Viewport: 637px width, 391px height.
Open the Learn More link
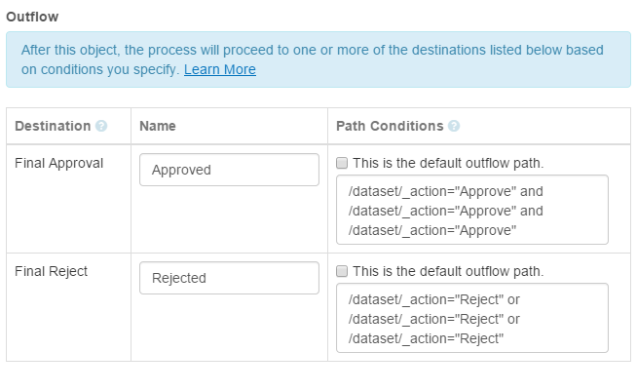pyautogui.click(x=220, y=69)
